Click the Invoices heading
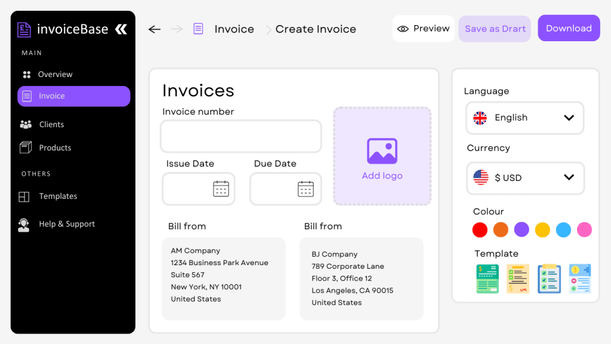Screen dimensions: 611x344 click(198, 91)
